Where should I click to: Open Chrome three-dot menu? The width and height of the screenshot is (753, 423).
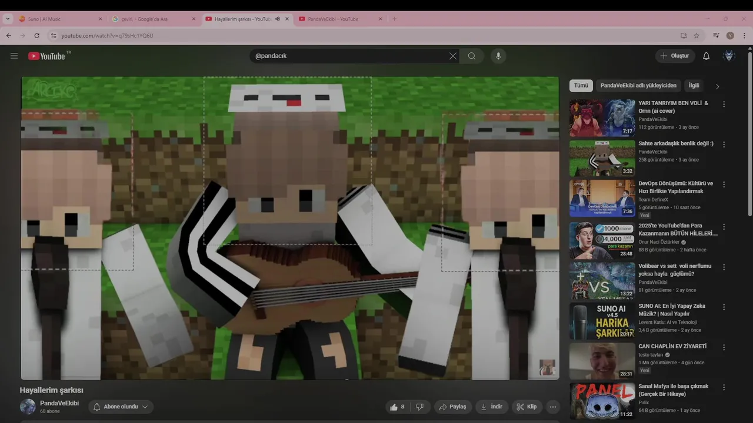coord(744,35)
